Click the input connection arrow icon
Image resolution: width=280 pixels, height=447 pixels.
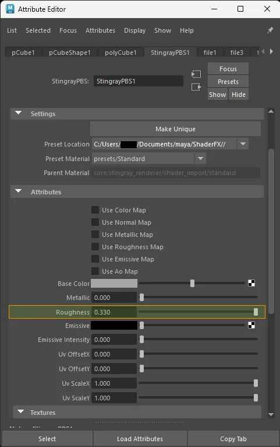[x=196, y=74]
